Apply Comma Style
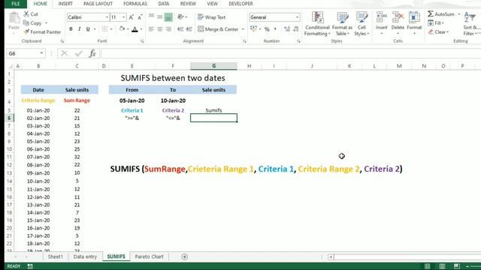This screenshot has height=270, width=481. (275, 29)
